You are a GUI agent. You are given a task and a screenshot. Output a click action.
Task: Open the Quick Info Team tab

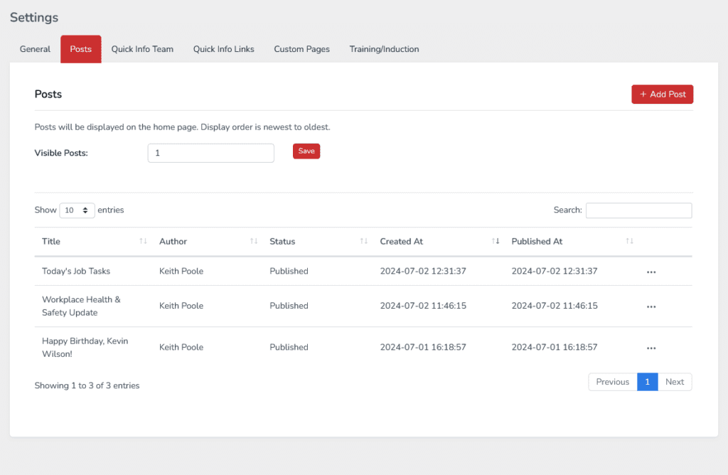pyautogui.click(x=142, y=49)
